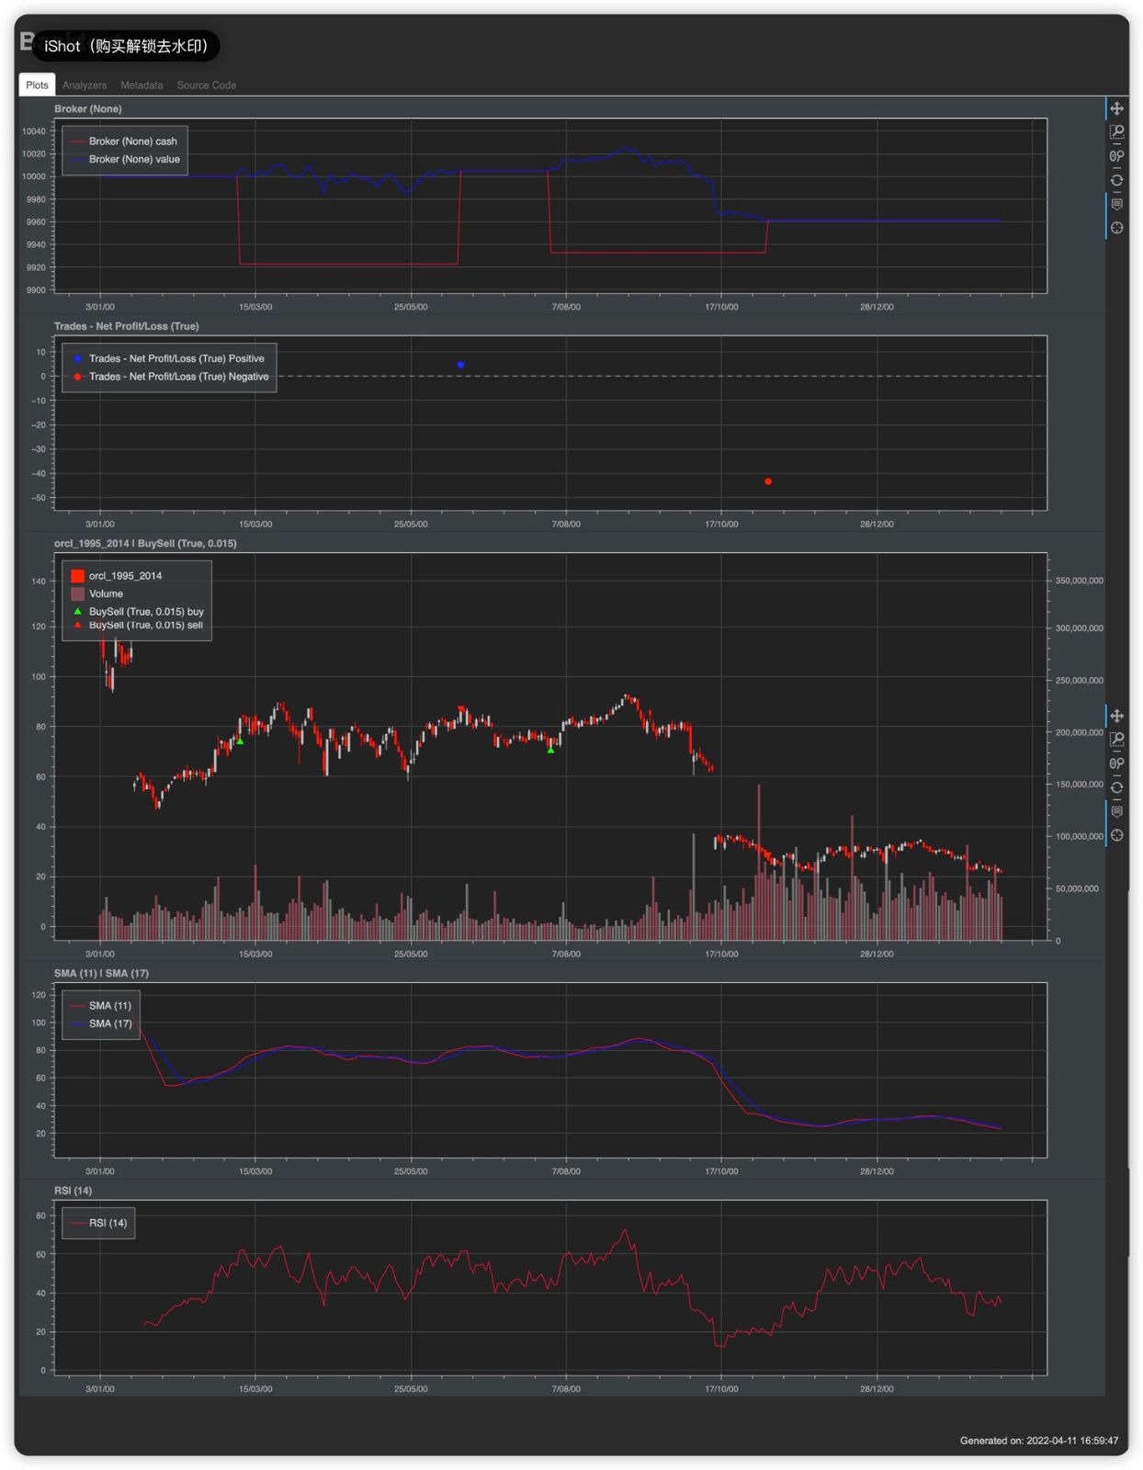Click the red orcl_1995_2014 legend color swatch
This screenshot has width=1143, height=1470.
click(78, 576)
